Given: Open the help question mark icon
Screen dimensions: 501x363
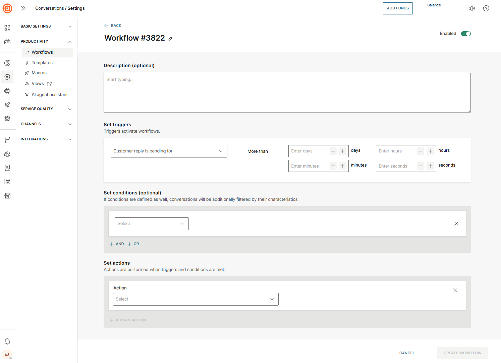Looking at the screenshot, I should [x=486, y=8].
